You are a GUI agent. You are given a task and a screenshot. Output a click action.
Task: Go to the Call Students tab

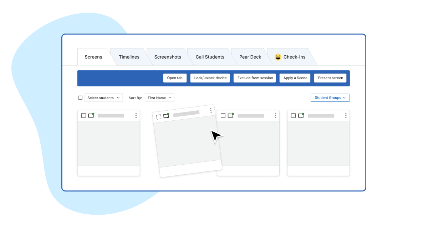tap(210, 57)
